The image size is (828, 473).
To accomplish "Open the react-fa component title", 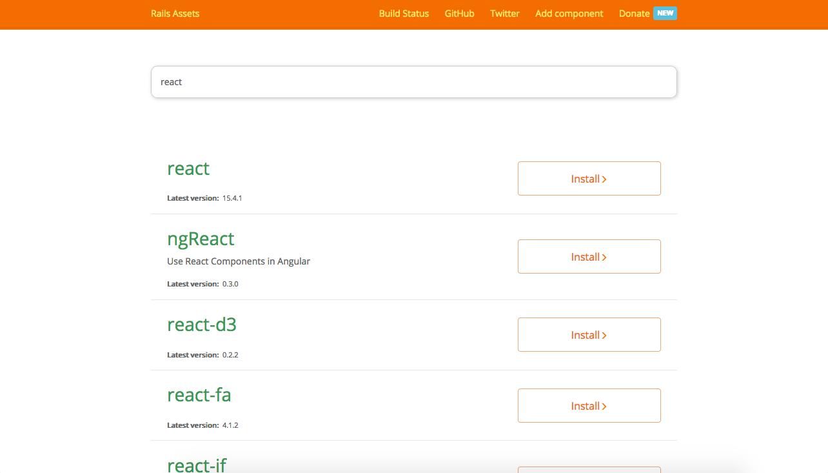I will (x=199, y=395).
